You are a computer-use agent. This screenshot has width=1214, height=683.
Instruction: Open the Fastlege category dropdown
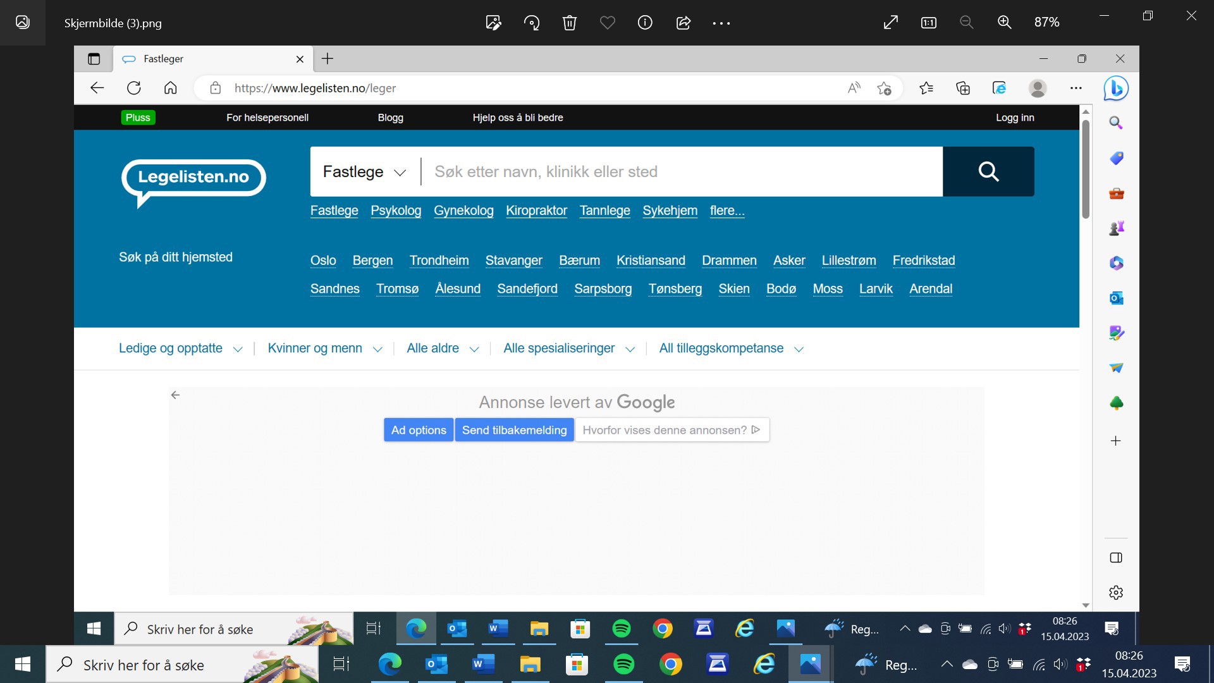(x=364, y=172)
